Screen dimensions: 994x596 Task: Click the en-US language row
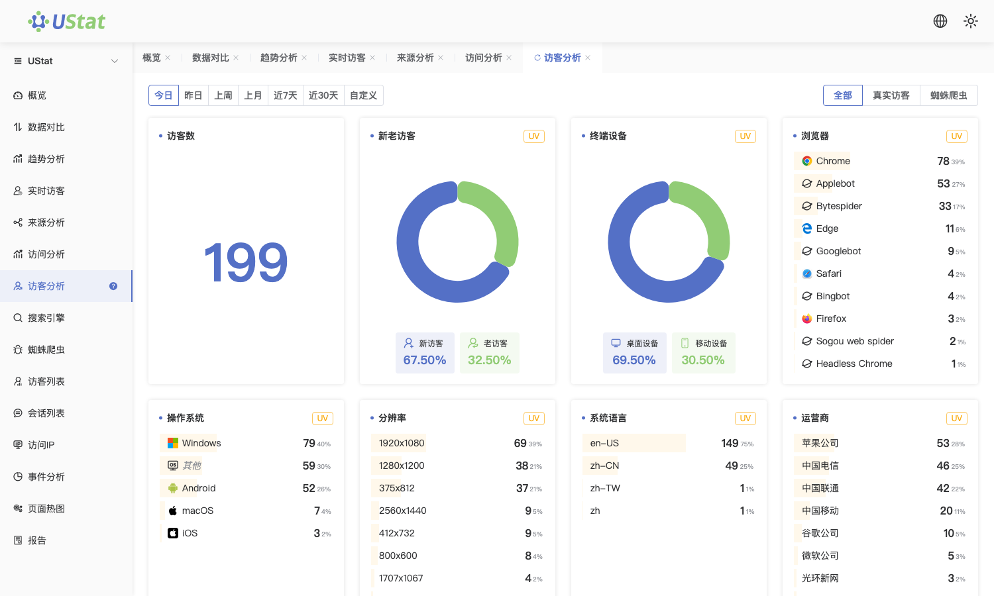(669, 443)
